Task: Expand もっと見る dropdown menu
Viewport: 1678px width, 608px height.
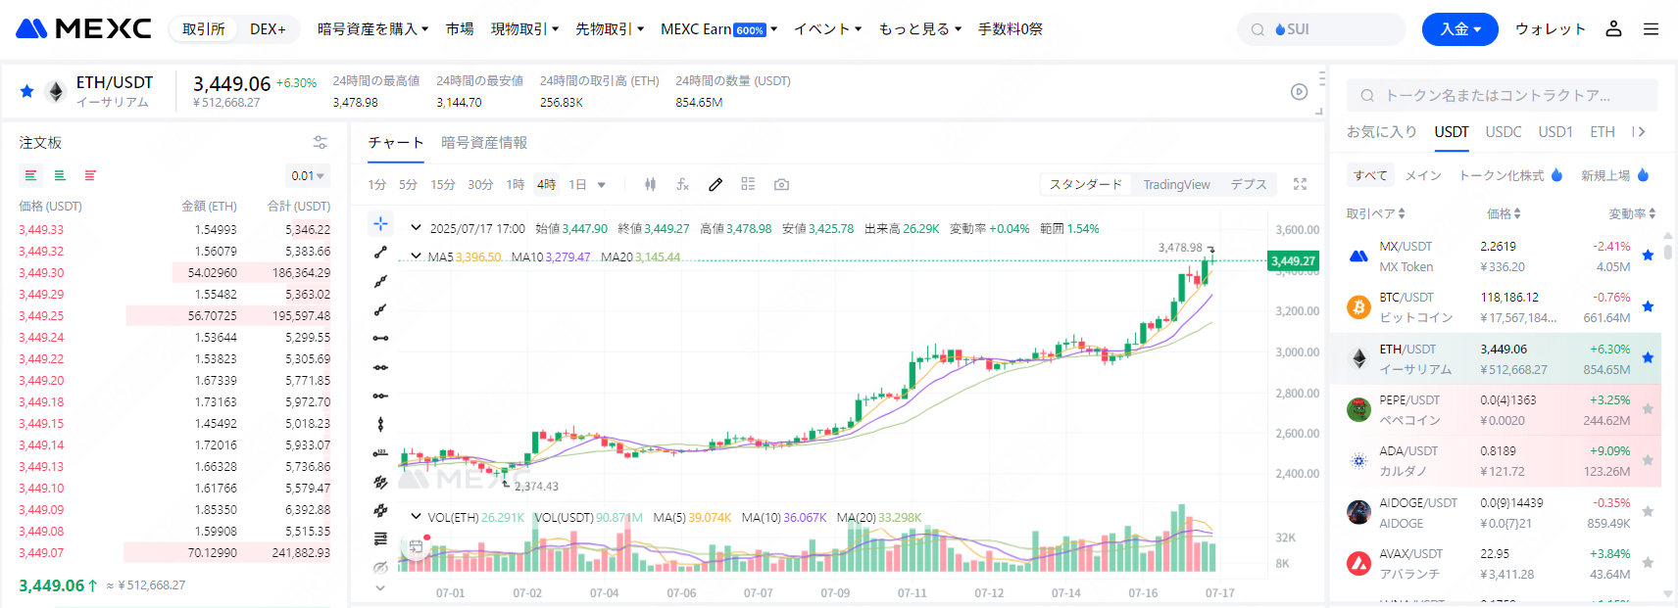Action: point(920,29)
